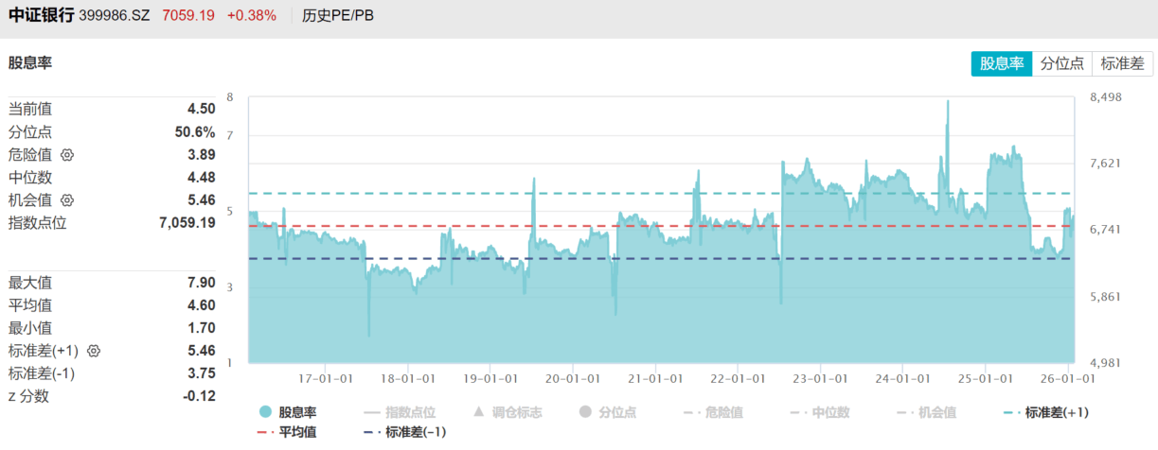This screenshot has height=450, width=1158.
Task: Click the grey 分位点 legend circle
Action: 585,412
